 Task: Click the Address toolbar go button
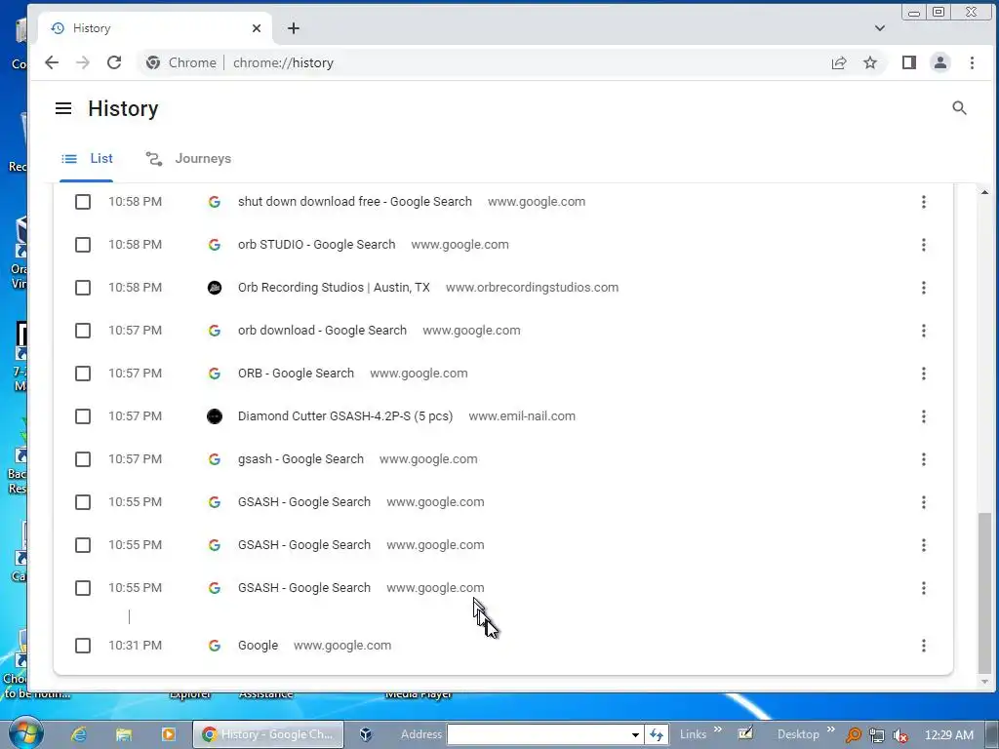pos(657,734)
